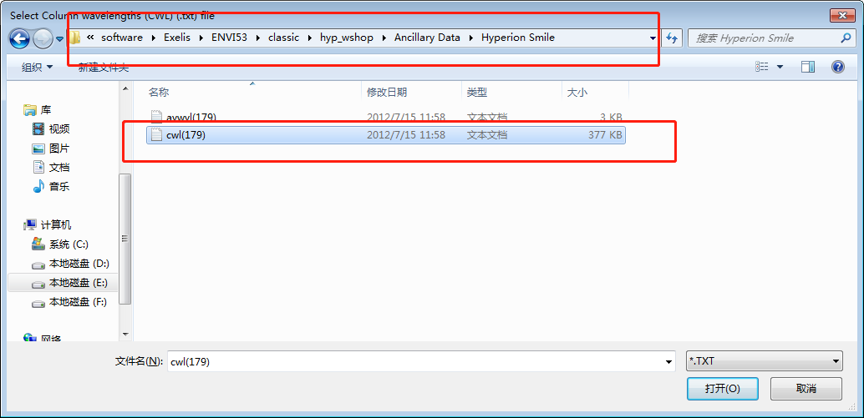This screenshot has height=418, width=864.
Task: Click the 'hyp_wshop' breadcrumb segment
Action: [x=347, y=38]
